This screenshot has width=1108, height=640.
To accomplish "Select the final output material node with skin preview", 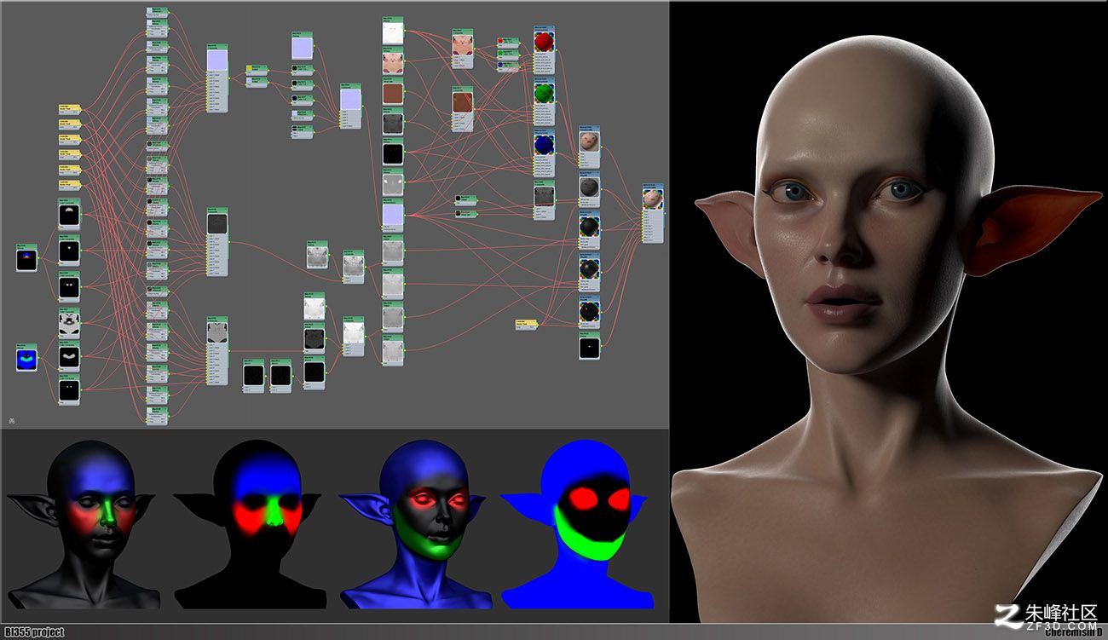I will coord(653,211).
